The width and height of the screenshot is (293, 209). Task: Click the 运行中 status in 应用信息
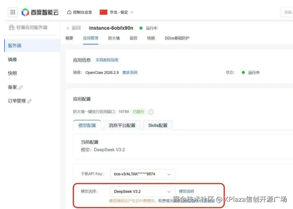(x=254, y=72)
